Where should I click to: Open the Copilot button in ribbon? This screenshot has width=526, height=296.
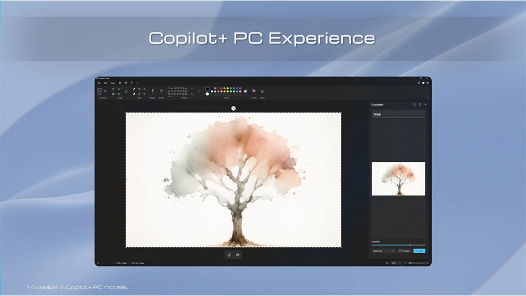(x=254, y=90)
